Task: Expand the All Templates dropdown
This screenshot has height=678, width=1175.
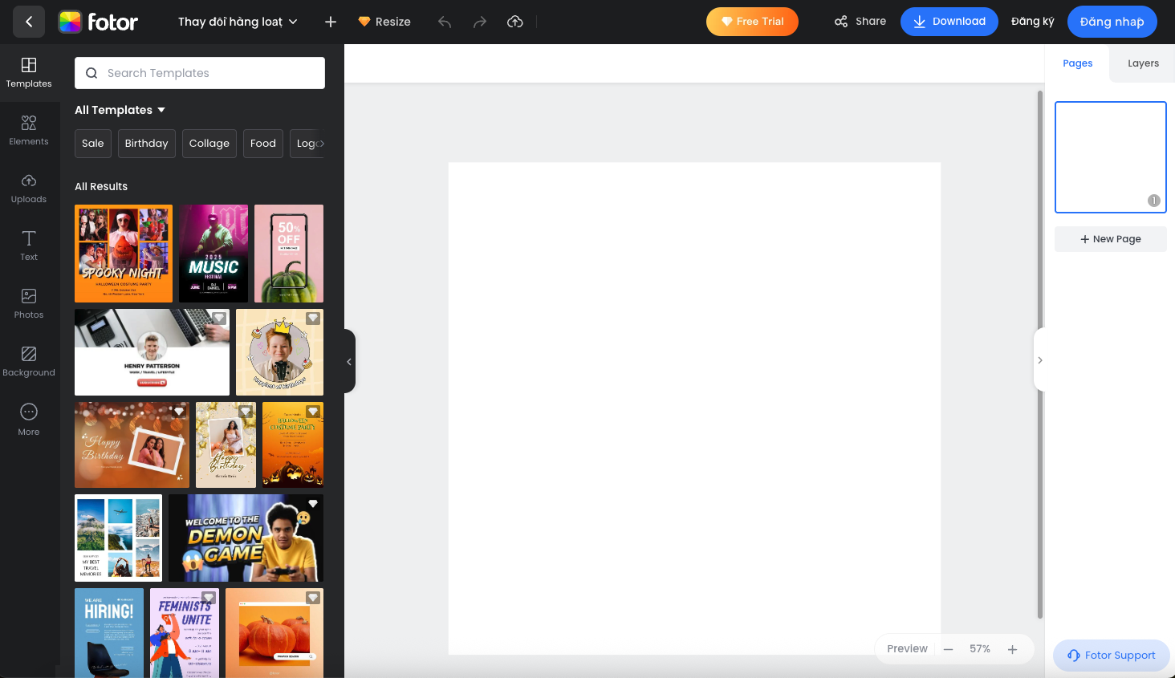Action: tap(120, 110)
